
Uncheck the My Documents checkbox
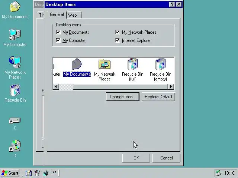(x=58, y=32)
